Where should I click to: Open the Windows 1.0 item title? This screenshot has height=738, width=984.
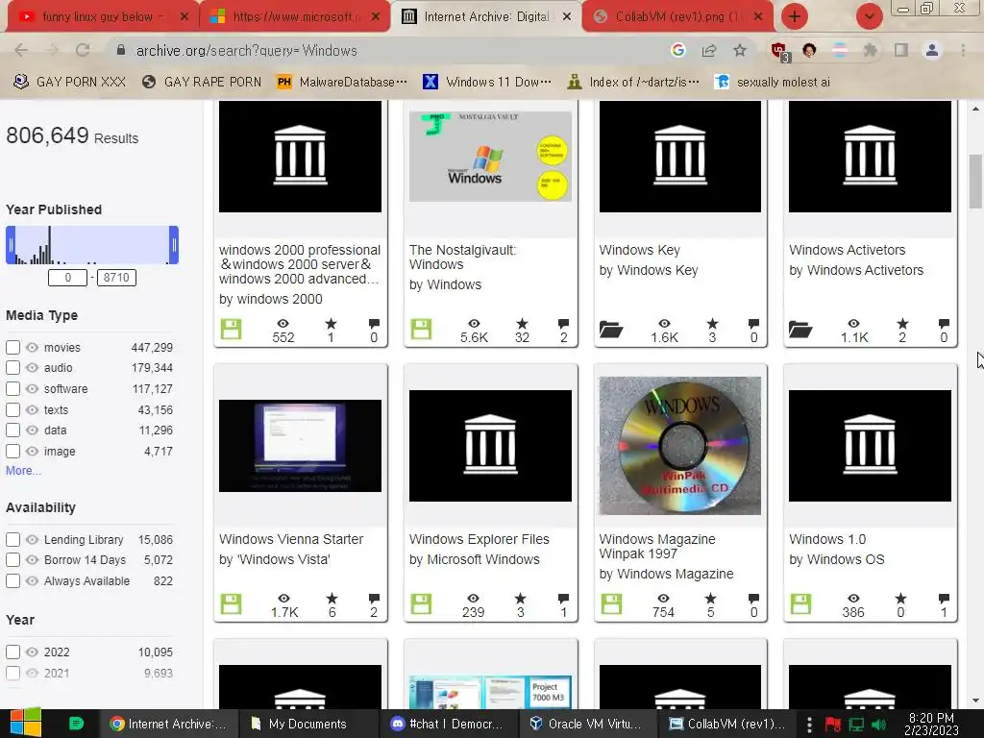pyautogui.click(x=827, y=539)
